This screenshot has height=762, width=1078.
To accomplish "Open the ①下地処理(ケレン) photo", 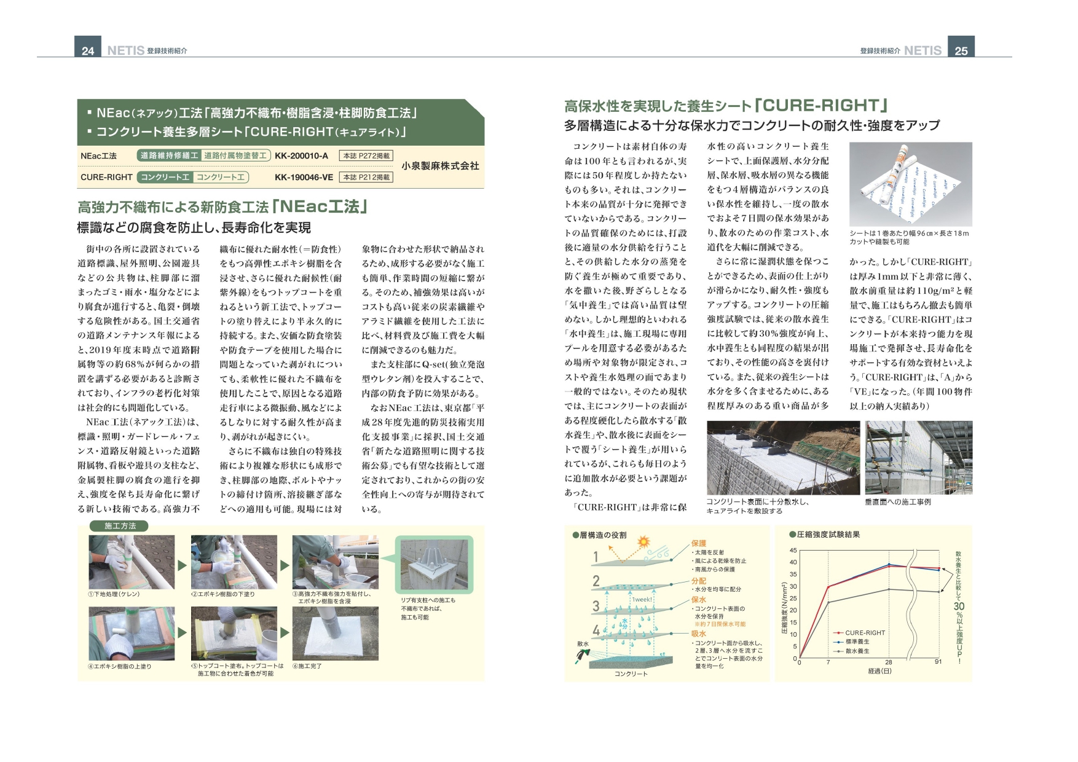I will pyautogui.click(x=132, y=562).
